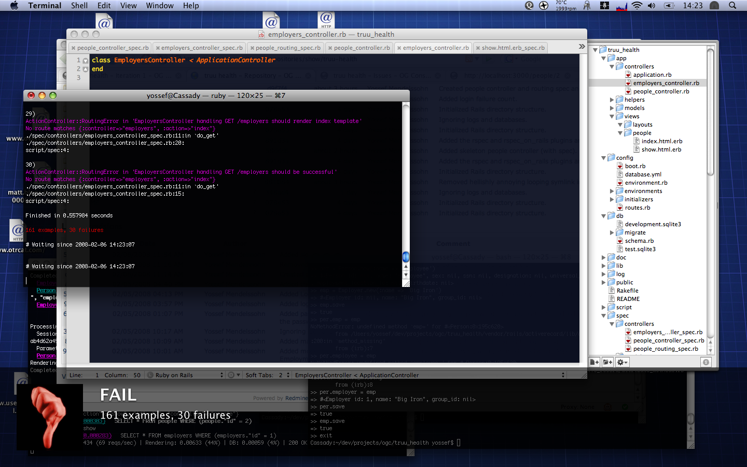Click the info button in project drawer
The image size is (747, 467).
tap(706, 362)
